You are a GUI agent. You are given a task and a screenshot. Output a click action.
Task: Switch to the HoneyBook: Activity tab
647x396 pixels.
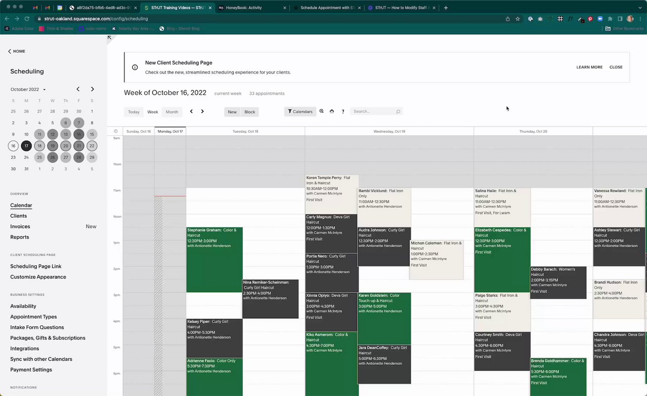pos(251,8)
